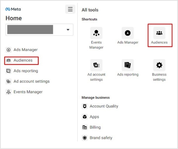178x149 pixels.
Task: Click the Account Quality shield icon
Action: click(85, 106)
